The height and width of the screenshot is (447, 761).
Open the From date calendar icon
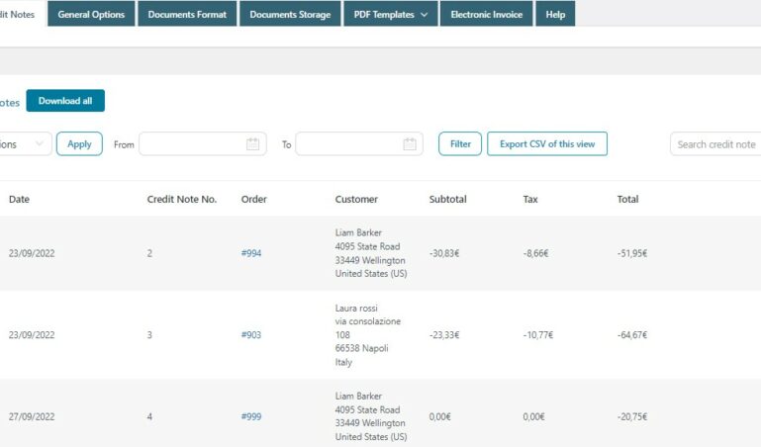pyautogui.click(x=253, y=144)
